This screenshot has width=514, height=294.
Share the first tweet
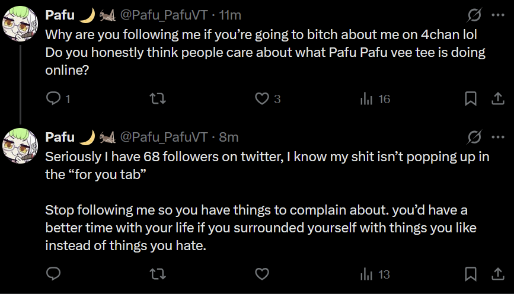(496, 99)
